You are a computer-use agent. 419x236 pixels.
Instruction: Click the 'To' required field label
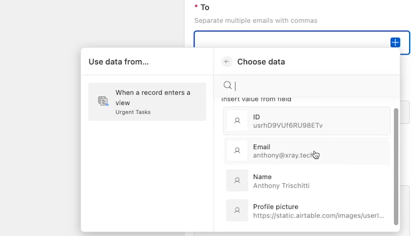[x=205, y=7]
